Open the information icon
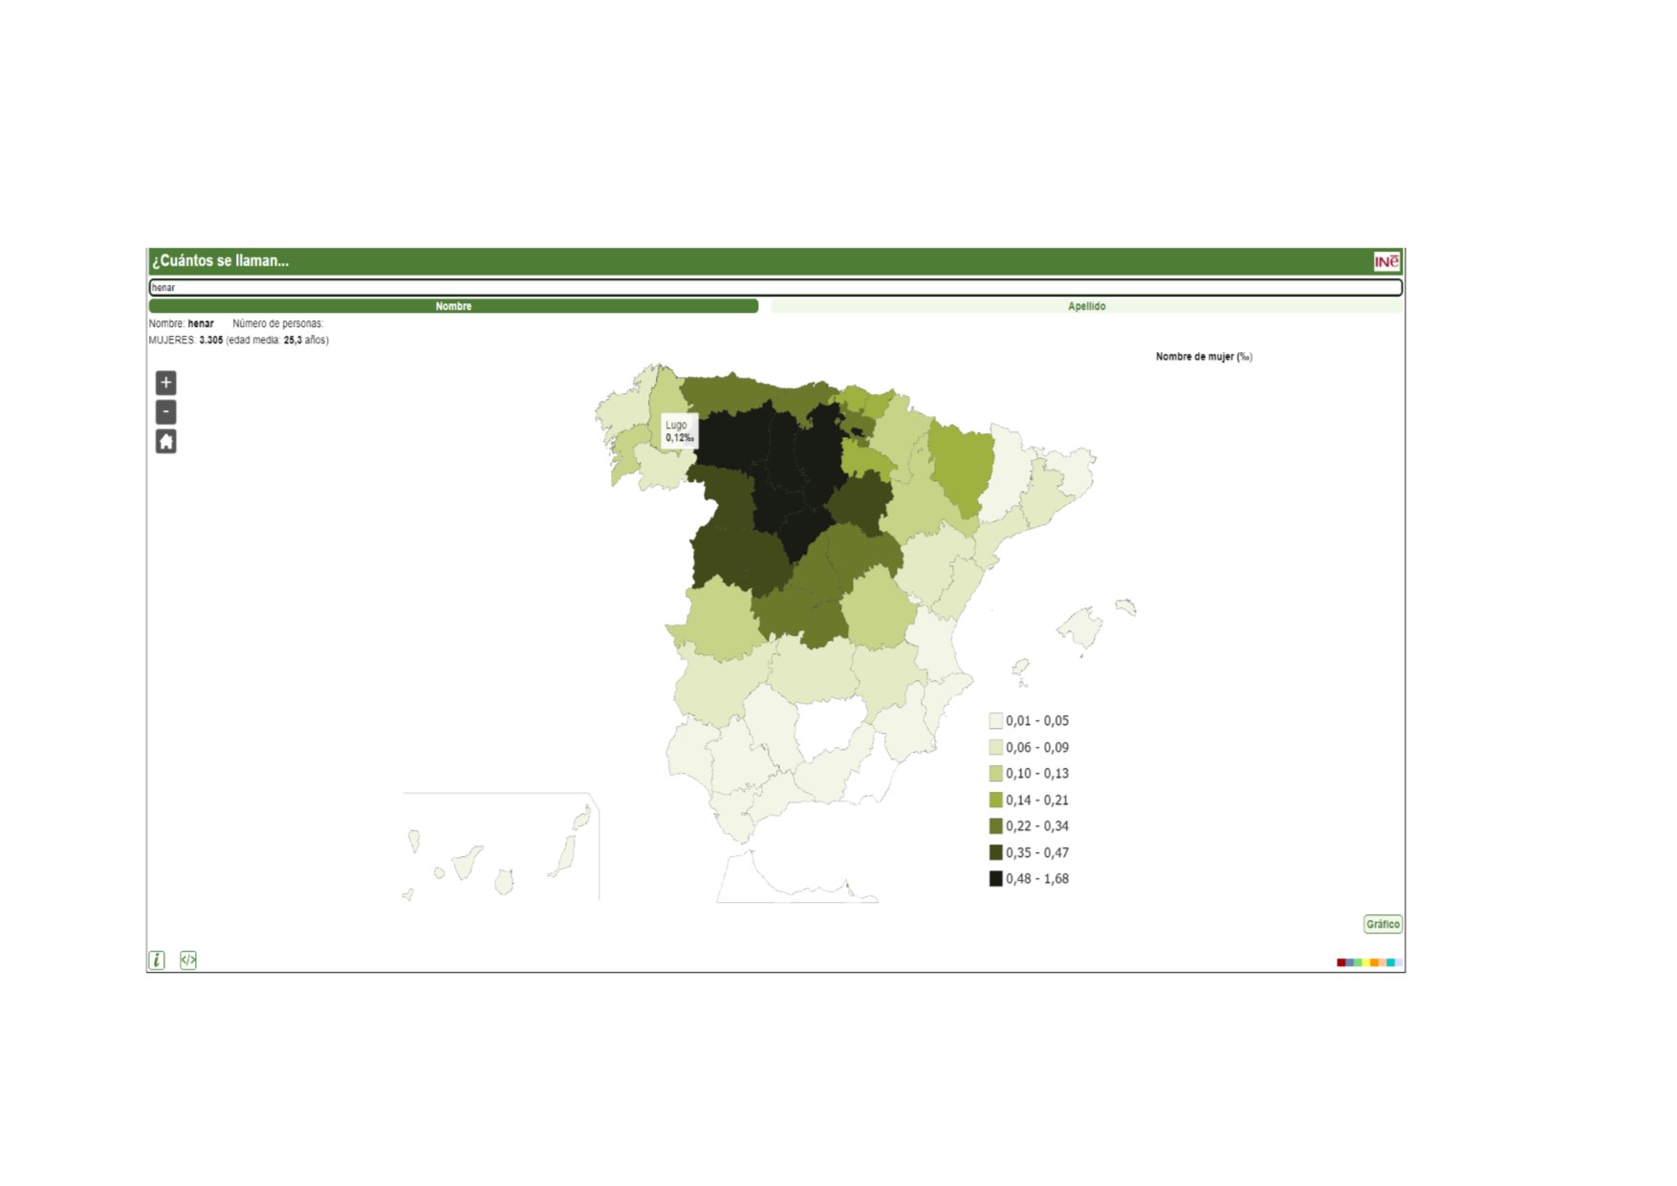This screenshot has width=1677, height=1186. 157,959
